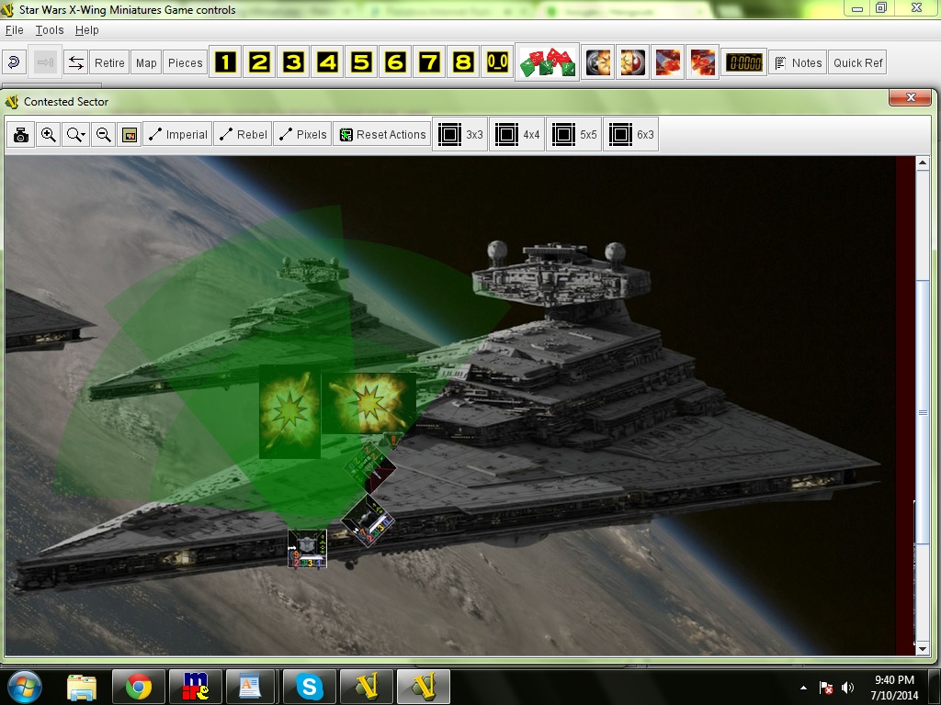The height and width of the screenshot is (705, 941).
Task: Click the timer display icon
Action: (x=744, y=63)
